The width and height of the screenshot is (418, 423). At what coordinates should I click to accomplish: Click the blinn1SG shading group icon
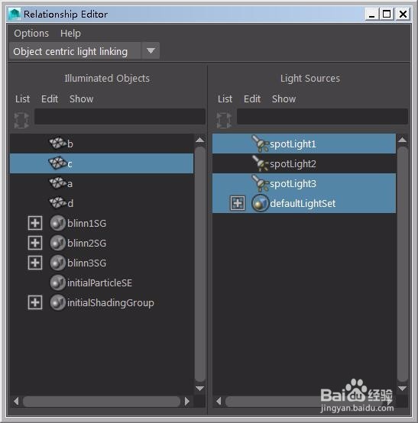(x=57, y=223)
